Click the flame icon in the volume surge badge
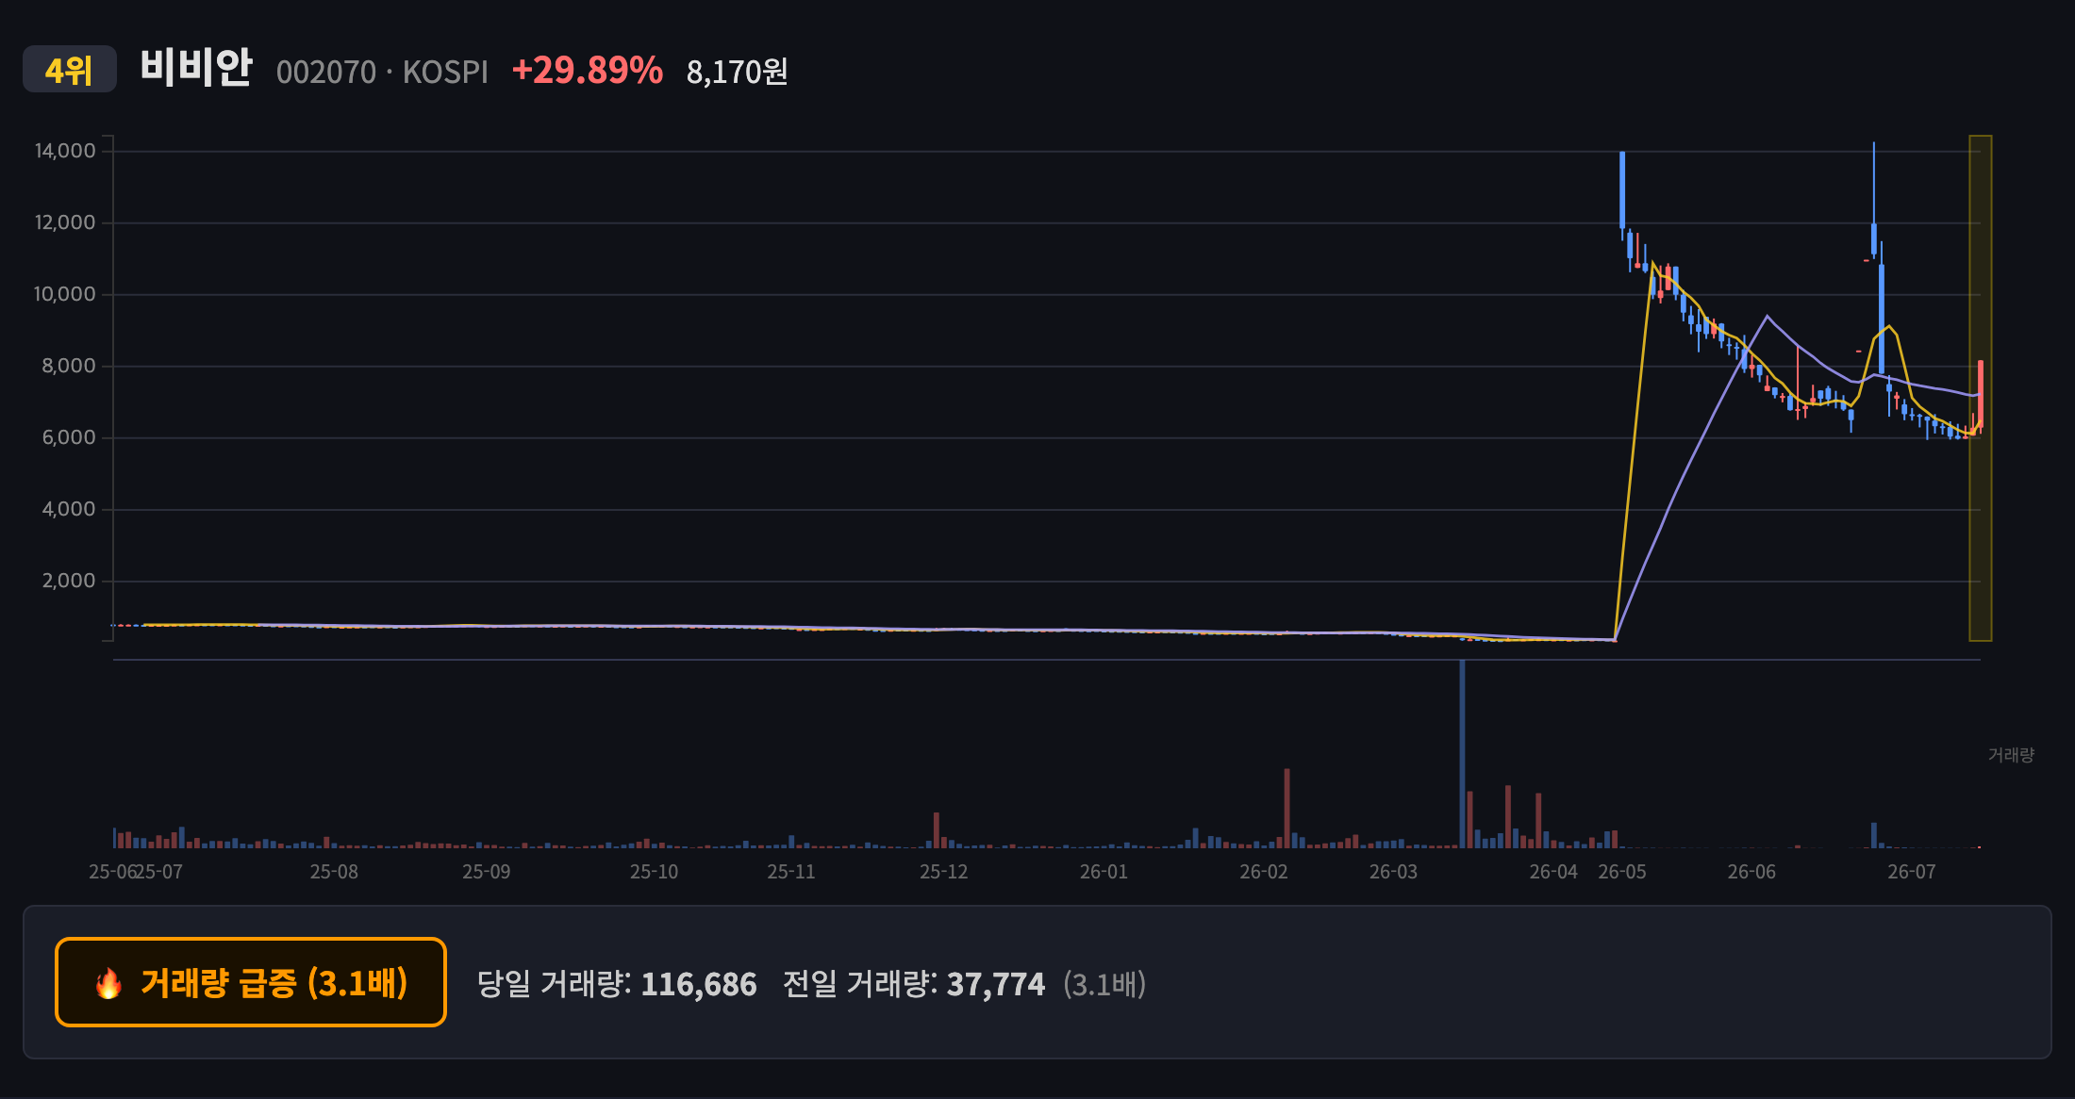2075x1099 pixels. pos(108,983)
